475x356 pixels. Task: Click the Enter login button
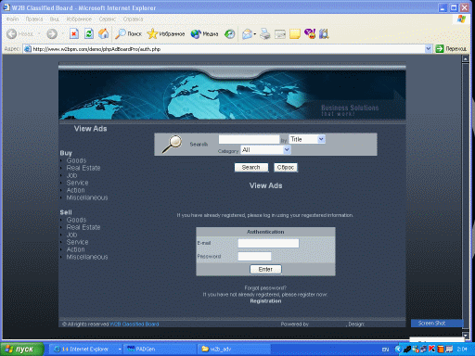pyautogui.click(x=265, y=269)
